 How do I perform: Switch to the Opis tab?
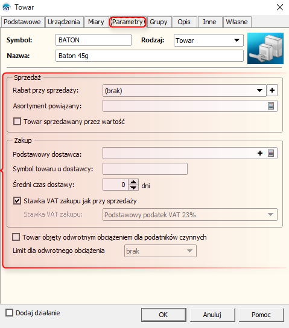[184, 22]
